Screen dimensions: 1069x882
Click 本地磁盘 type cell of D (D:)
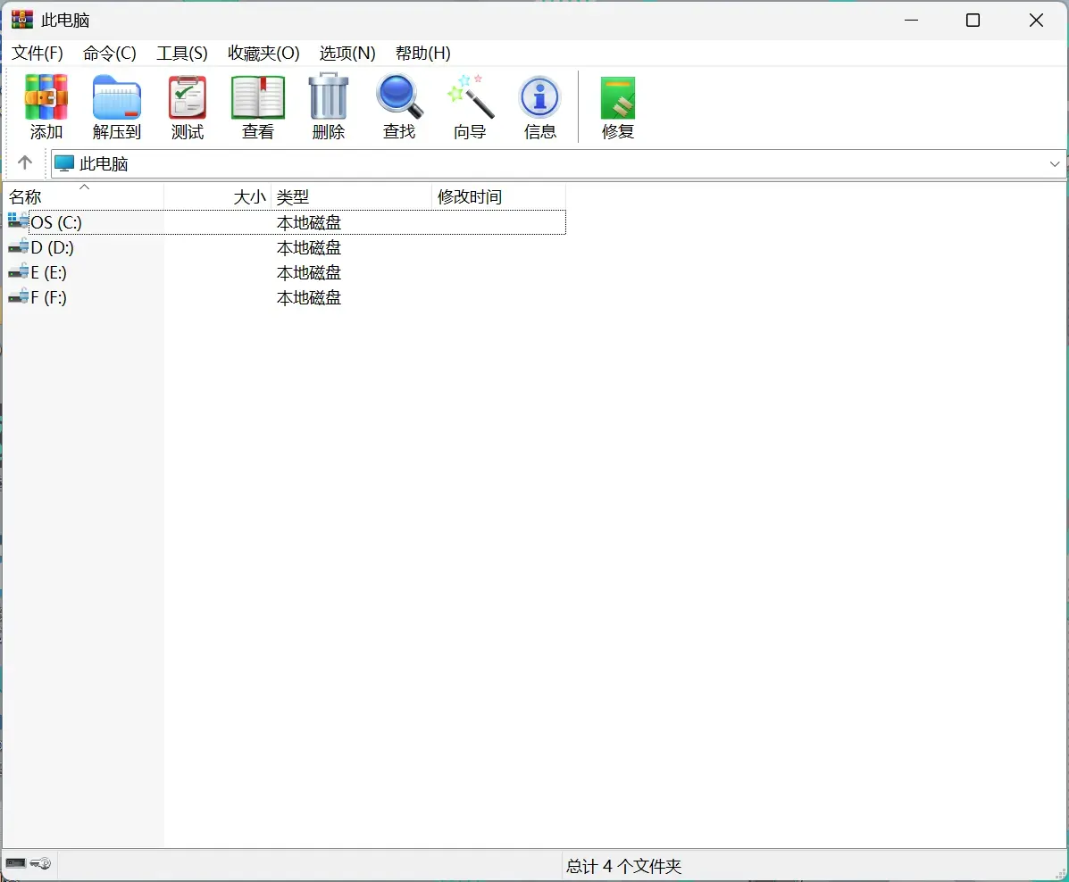(x=309, y=247)
